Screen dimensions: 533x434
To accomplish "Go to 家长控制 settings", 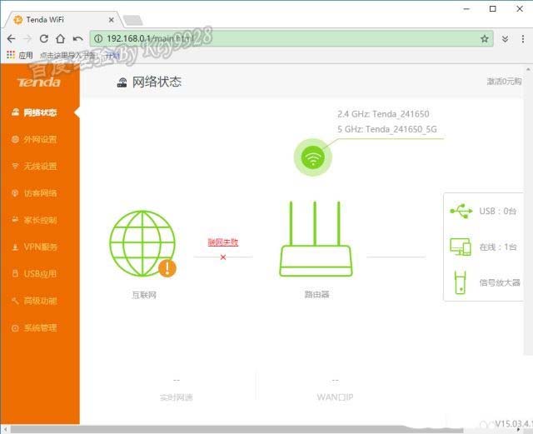I will [x=39, y=220].
